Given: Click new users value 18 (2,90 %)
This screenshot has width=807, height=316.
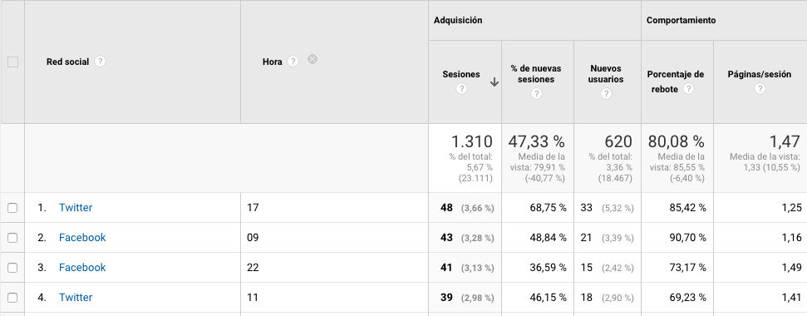Looking at the screenshot, I should (x=608, y=297).
